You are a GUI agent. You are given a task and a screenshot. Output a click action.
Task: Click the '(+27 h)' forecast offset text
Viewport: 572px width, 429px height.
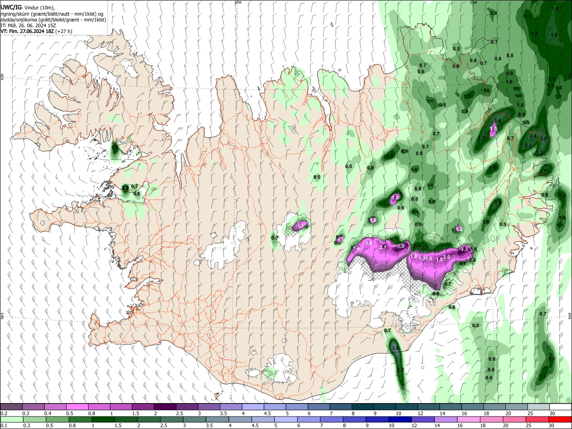[x=64, y=31]
